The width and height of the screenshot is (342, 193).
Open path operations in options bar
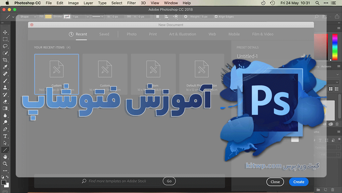(158, 16)
